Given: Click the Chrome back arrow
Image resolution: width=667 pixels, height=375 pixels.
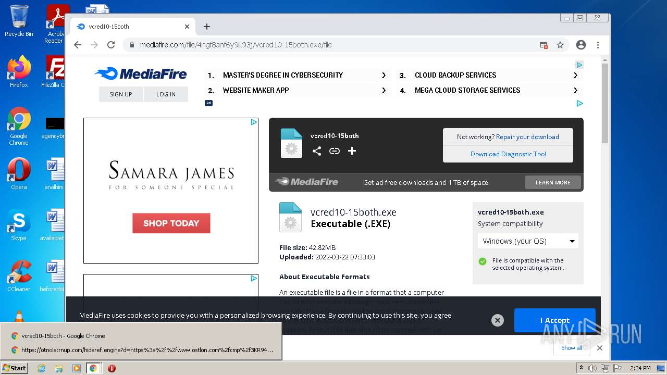Looking at the screenshot, I should [78, 45].
